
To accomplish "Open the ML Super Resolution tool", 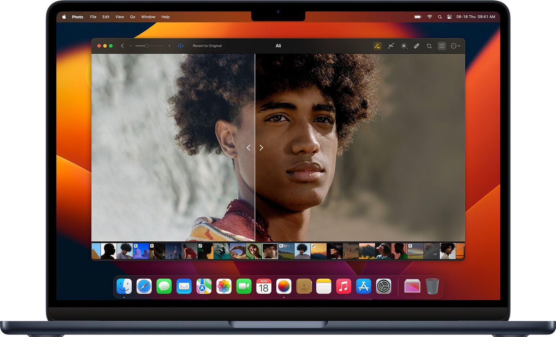I will click(x=391, y=46).
